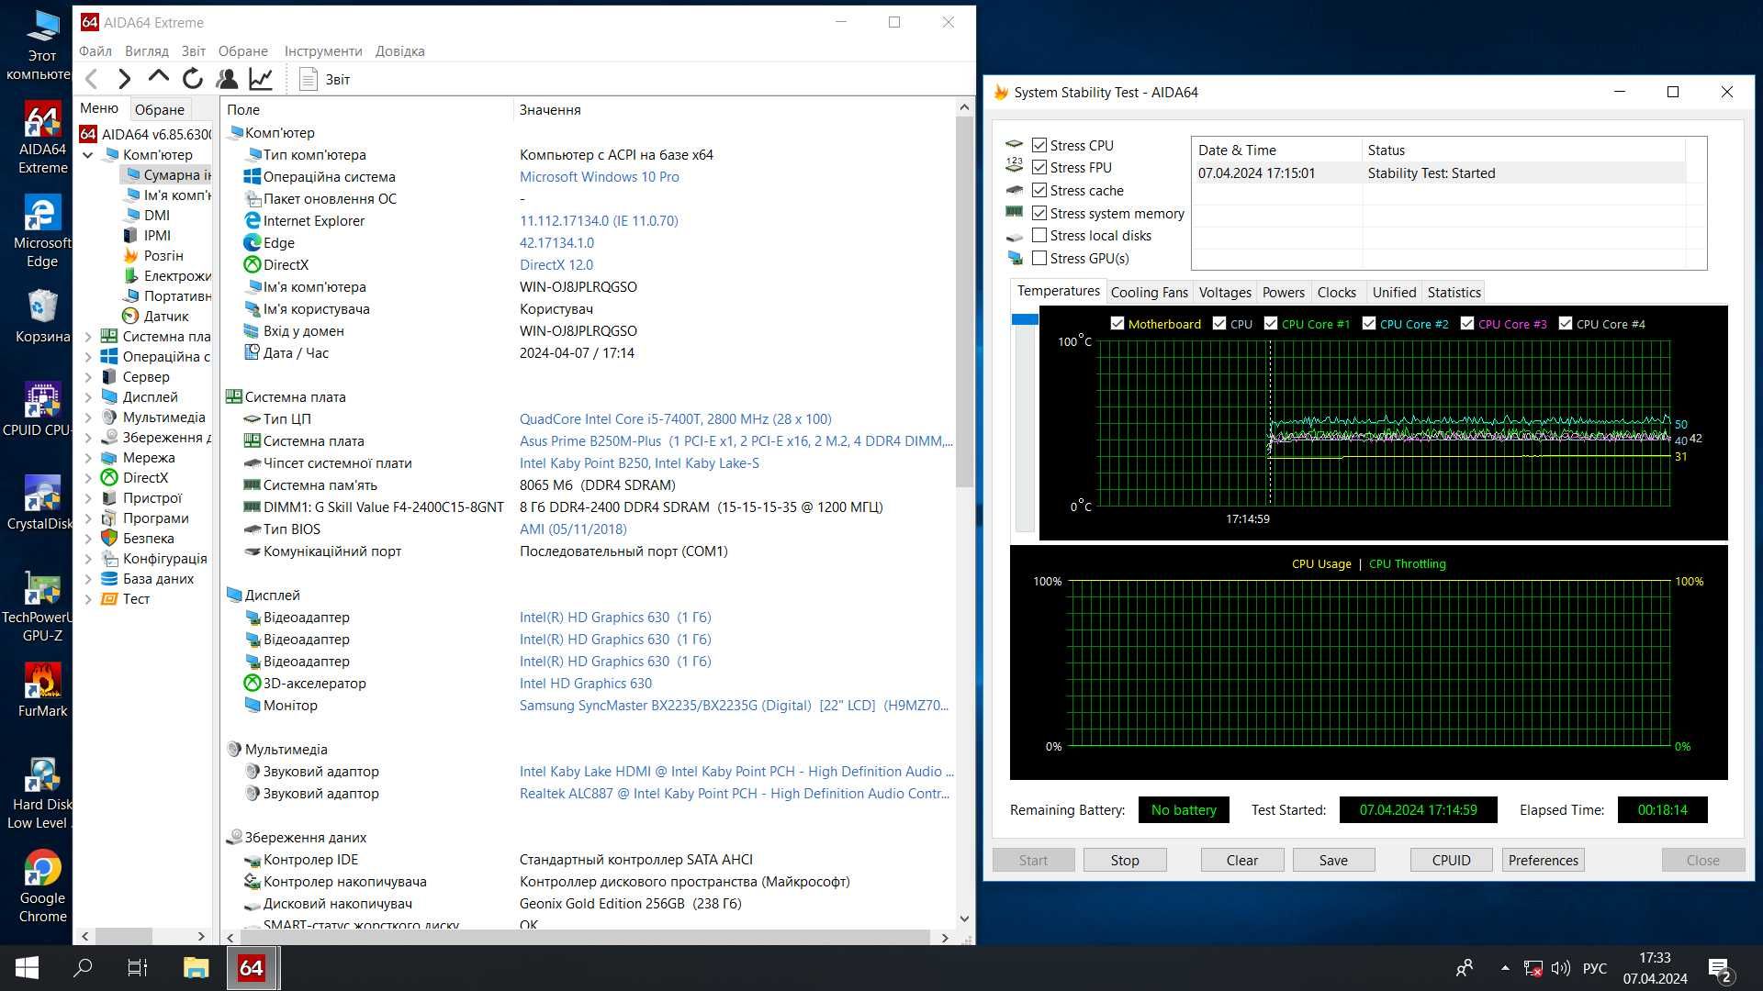Image resolution: width=1763 pixels, height=991 pixels.
Task: Click the Save button in stability test
Action: tap(1332, 859)
